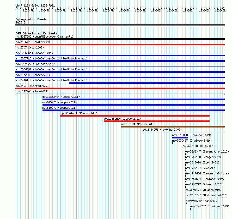The image size is (232, 219).
Task: Click the blue bar below dgv12862n54
Action: (x=120, y=56)
